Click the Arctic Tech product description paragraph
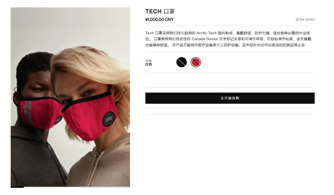The width and height of the screenshot is (334, 195). [228, 39]
